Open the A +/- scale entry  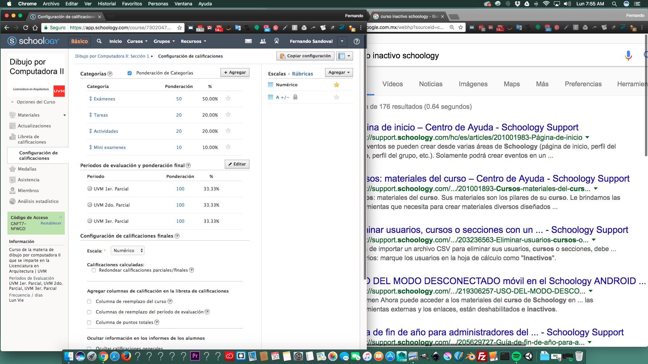[x=282, y=97]
